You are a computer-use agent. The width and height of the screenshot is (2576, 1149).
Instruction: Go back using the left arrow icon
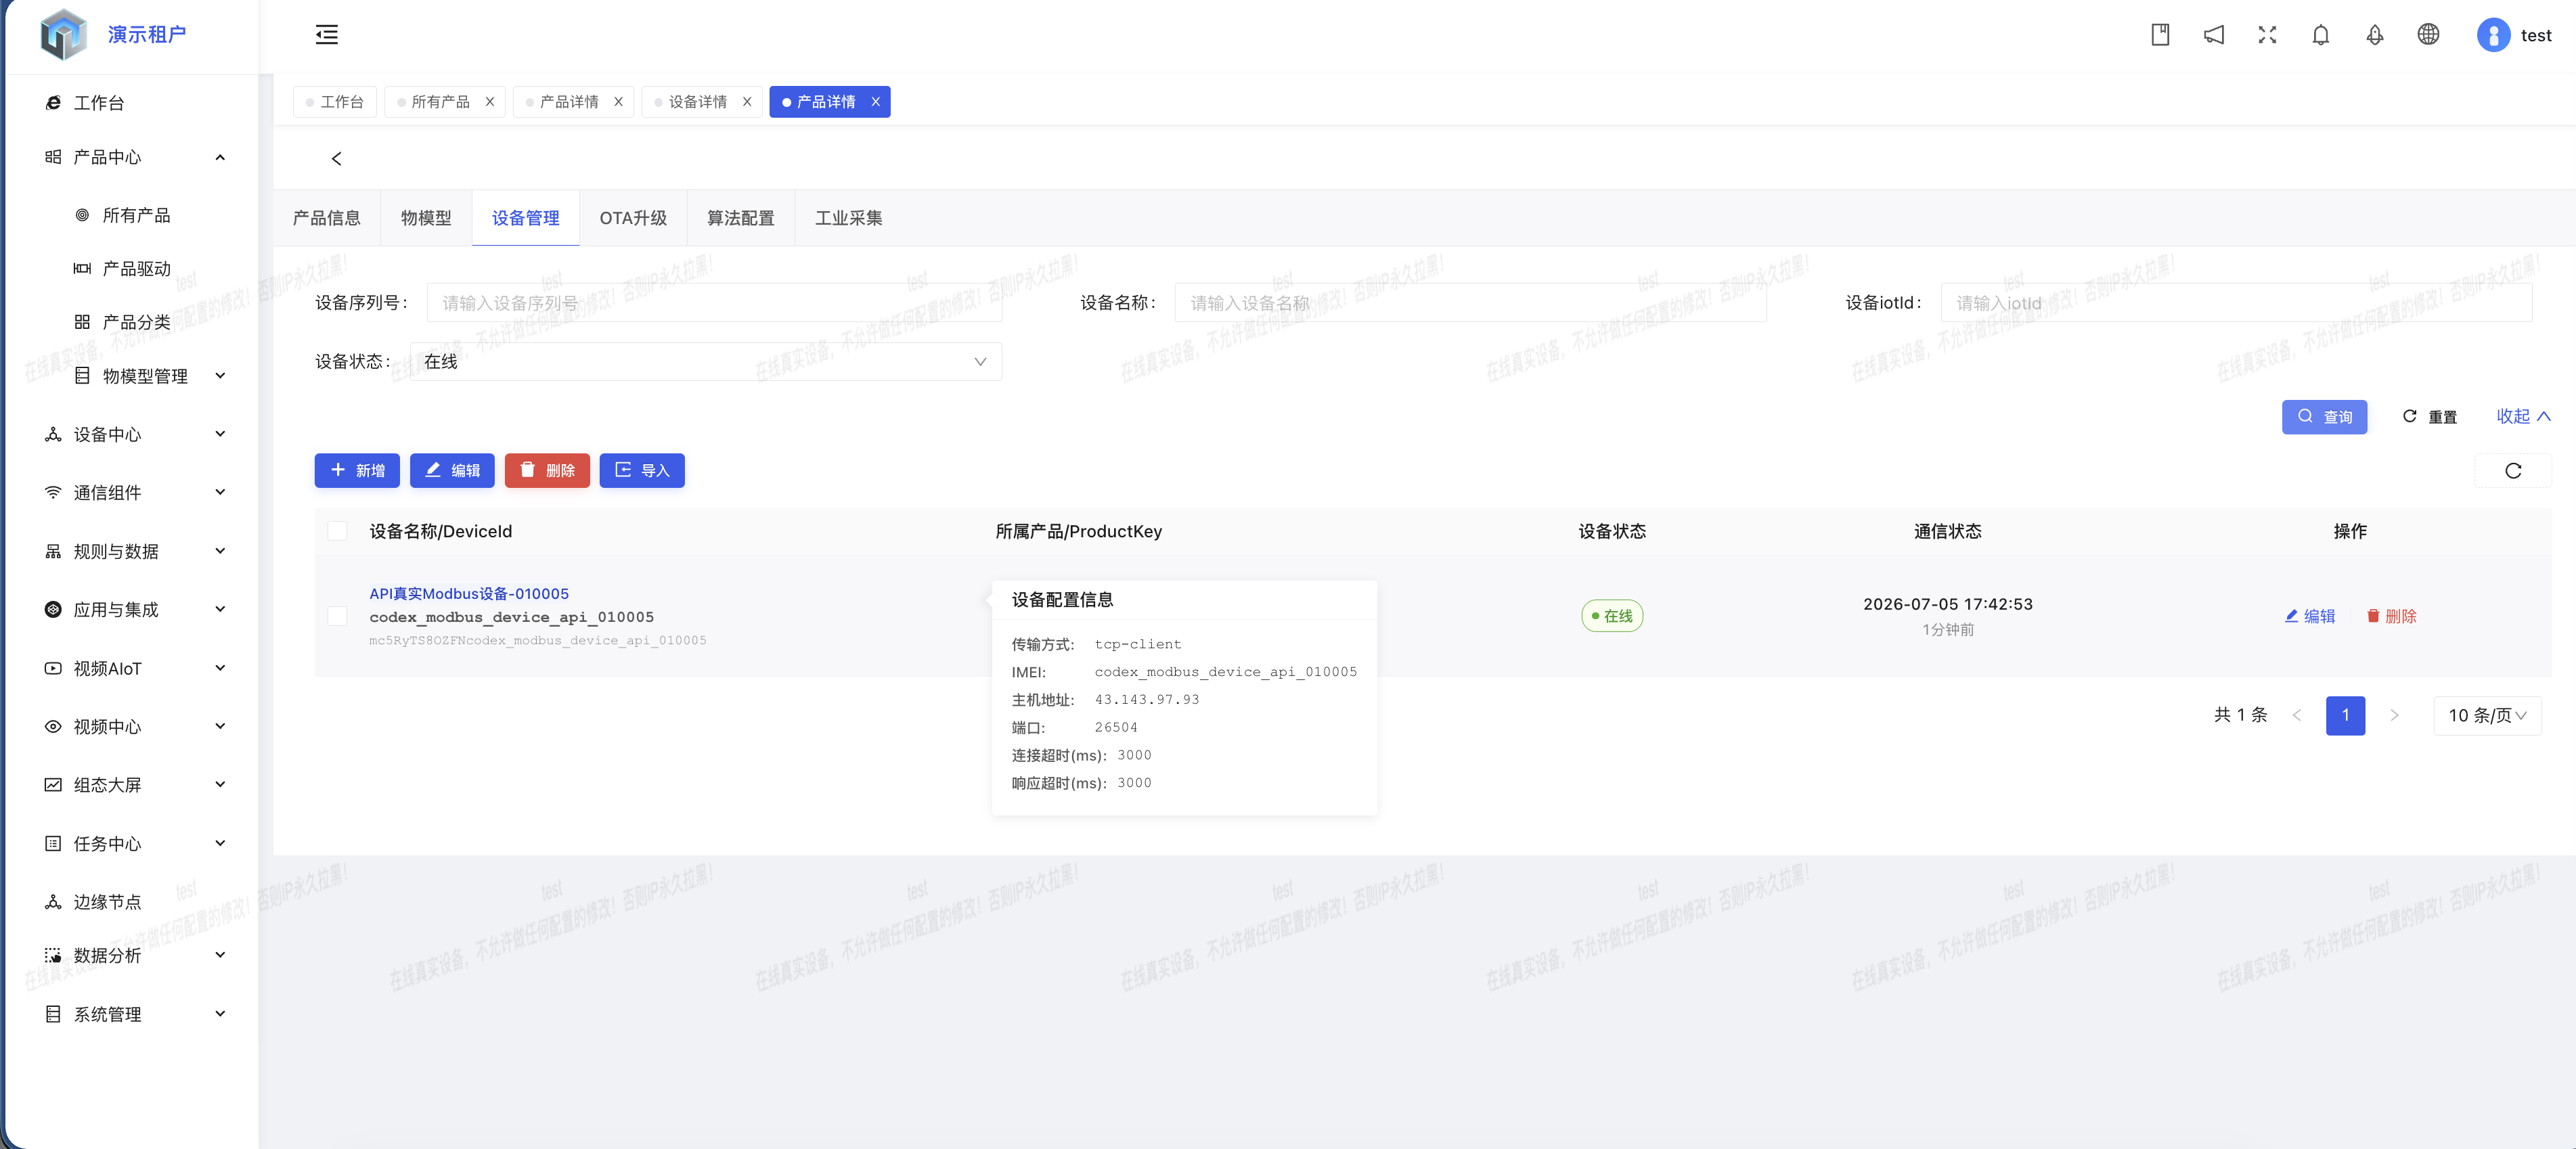[337, 158]
